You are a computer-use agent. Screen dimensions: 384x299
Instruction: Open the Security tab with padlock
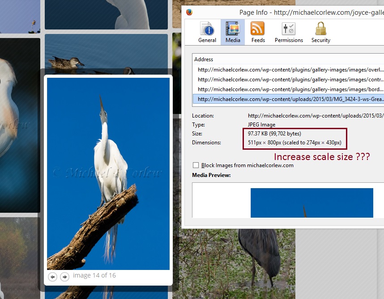pos(320,33)
